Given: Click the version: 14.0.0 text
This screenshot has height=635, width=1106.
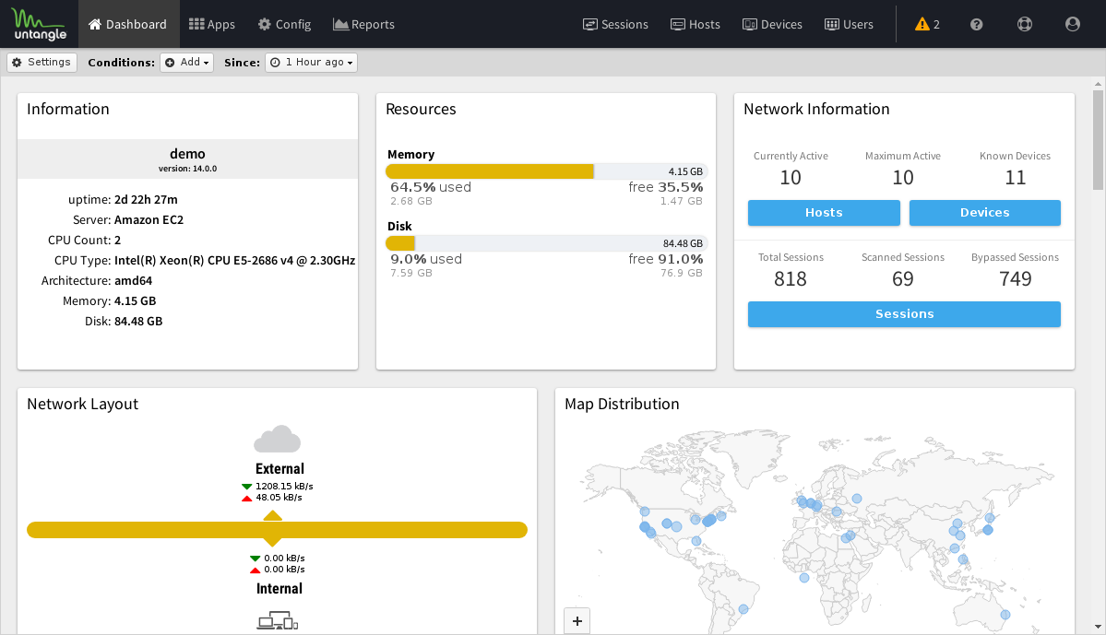Looking at the screenshot, I should (187, 170).
